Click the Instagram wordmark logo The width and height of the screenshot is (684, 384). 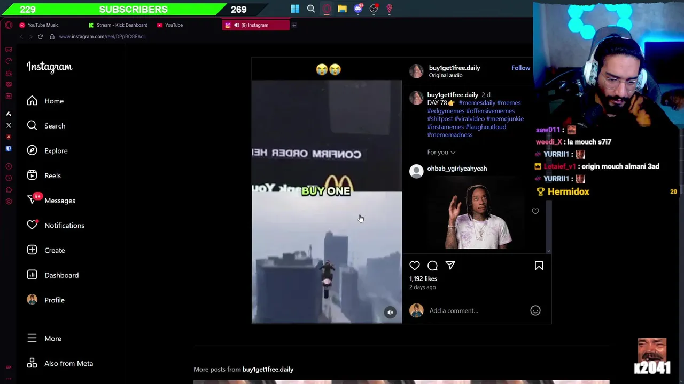50,67
